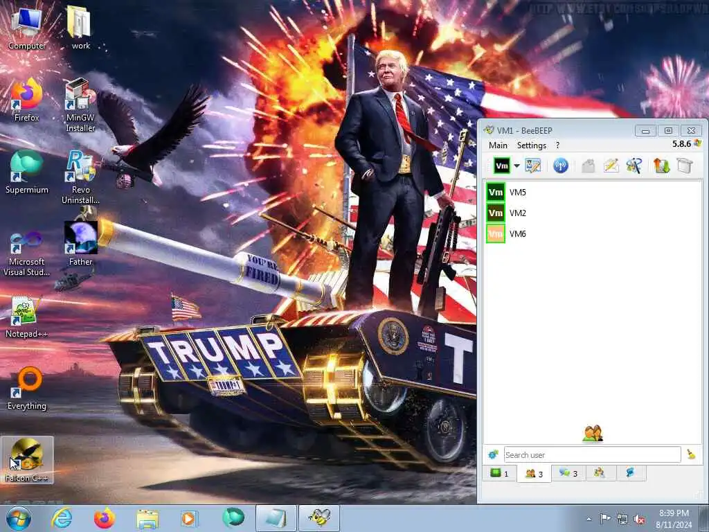Select the Supermium desktop shortcut
Image resolution: width=709 pixels, height=532 pixels.
pyautogui.click(x=27, y=172)
